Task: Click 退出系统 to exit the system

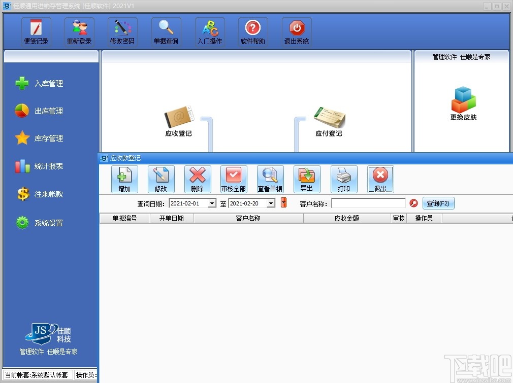Action: click(297, 31)
